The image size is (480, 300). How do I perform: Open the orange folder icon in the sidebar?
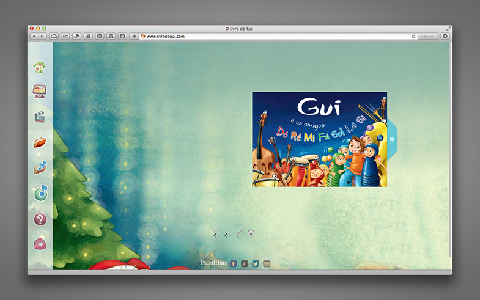[40, 142]
